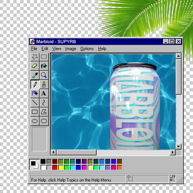
Task: Click the 'Marbloid - SUPYRB' title text
Action: (x=56, y=42)
